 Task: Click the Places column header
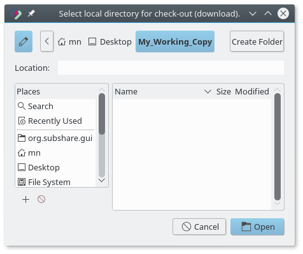pos(56,91)
